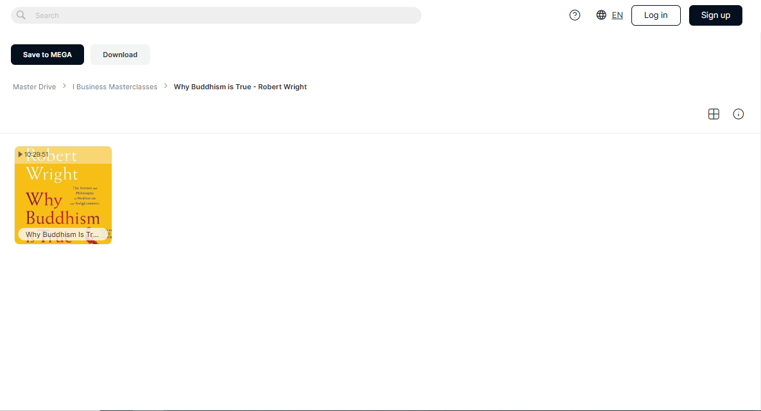Focus the Search input field
This screenshot has width=761, height=411.
tap(216, 15)
